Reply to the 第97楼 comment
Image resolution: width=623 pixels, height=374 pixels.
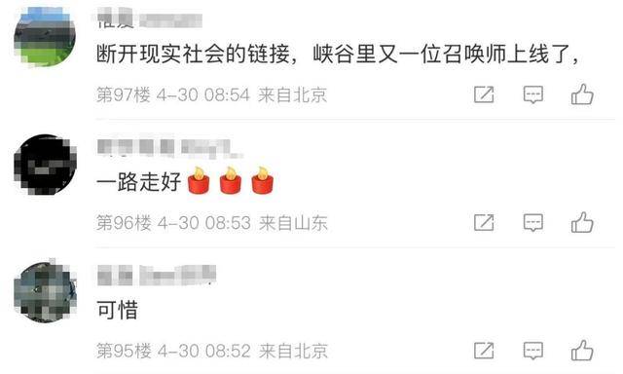(533, 94)
